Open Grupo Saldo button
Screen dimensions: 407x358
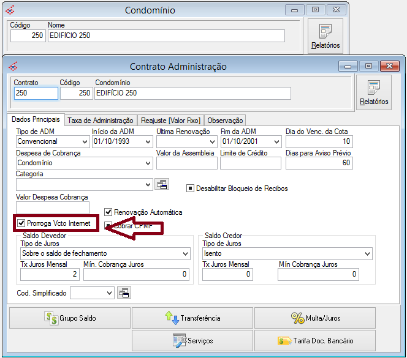(70, 318)
